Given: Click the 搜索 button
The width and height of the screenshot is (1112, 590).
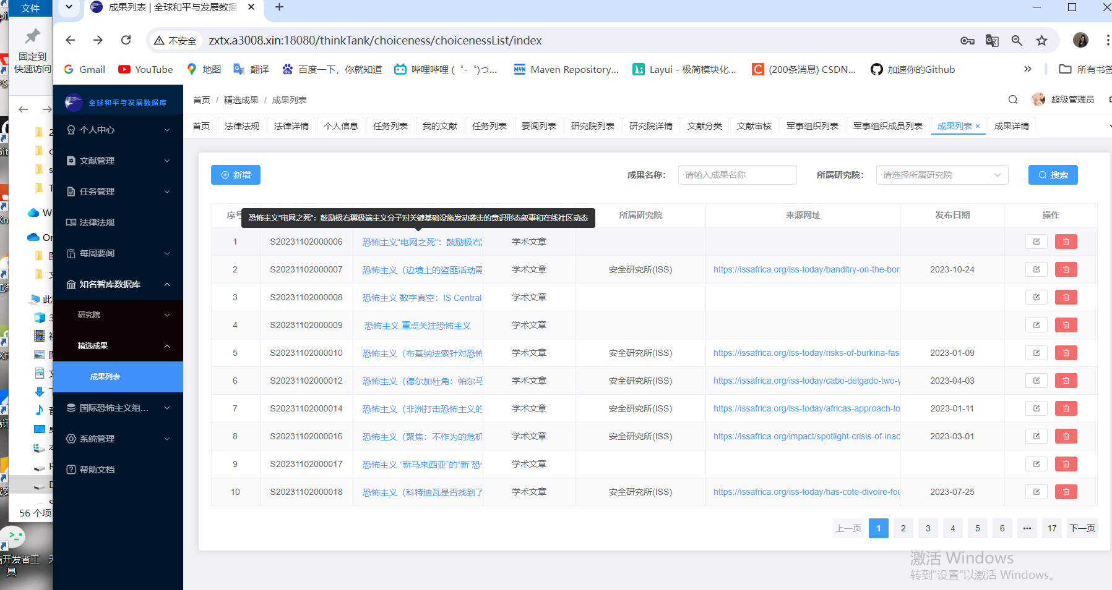Looking at the screenshot, I should (1053, 175).
